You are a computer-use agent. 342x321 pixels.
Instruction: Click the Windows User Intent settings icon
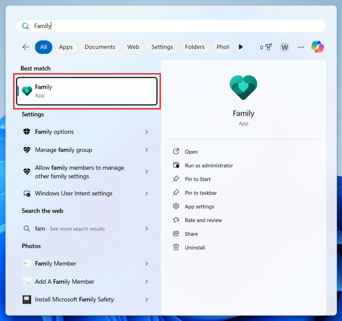(27, 193)
